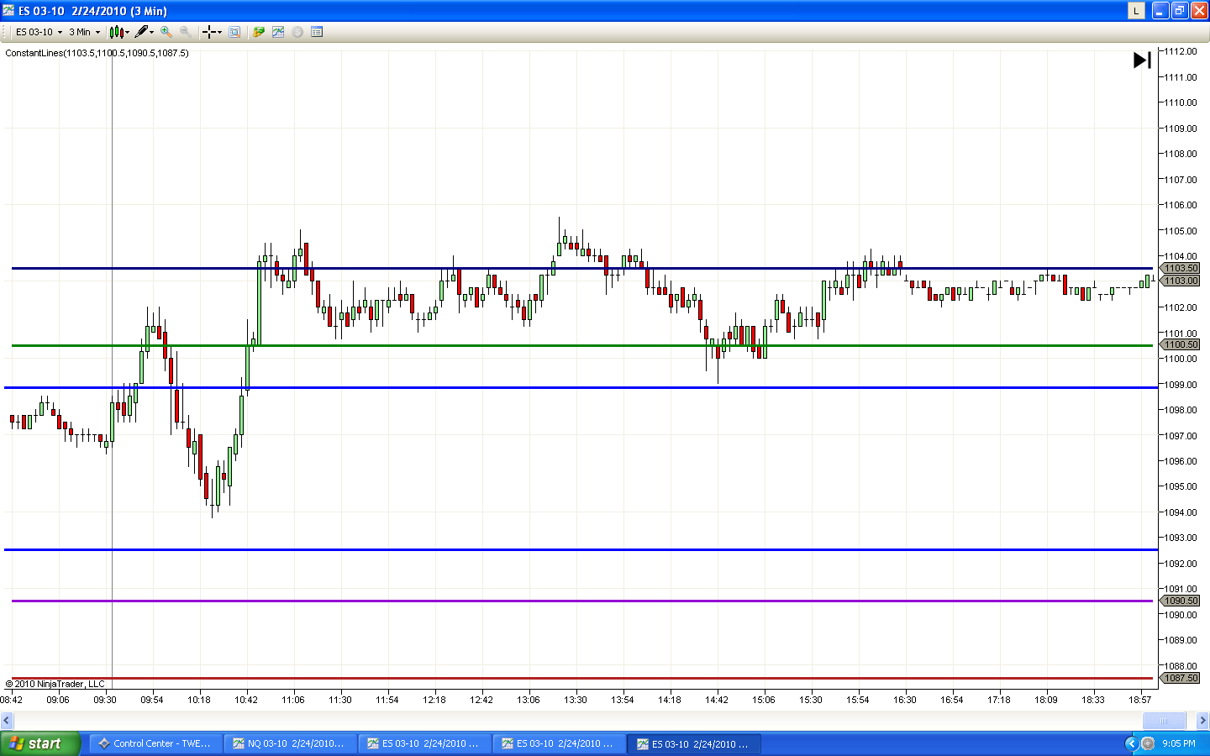The width and height of the screenshot is (1210, 756).
Task: Select the red line at 1087.50
Action: [581, 678]
